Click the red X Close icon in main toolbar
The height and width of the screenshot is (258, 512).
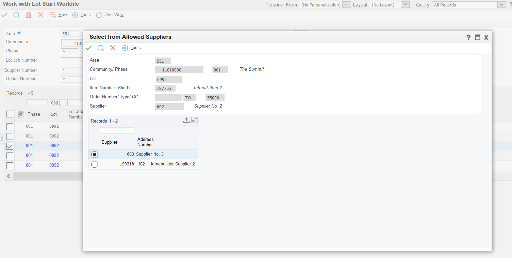coord(40,15)
